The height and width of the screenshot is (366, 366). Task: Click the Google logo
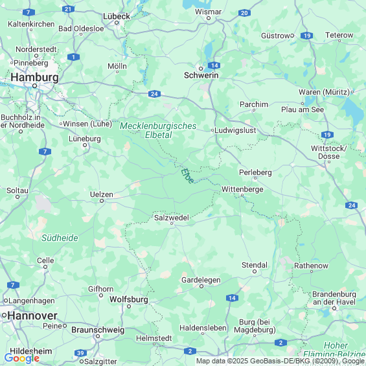(22, 358)
